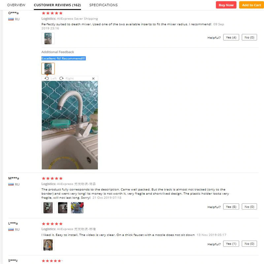Switch to the Specifications tab
This screenshot has width=264, height=264.
[103, 5]
